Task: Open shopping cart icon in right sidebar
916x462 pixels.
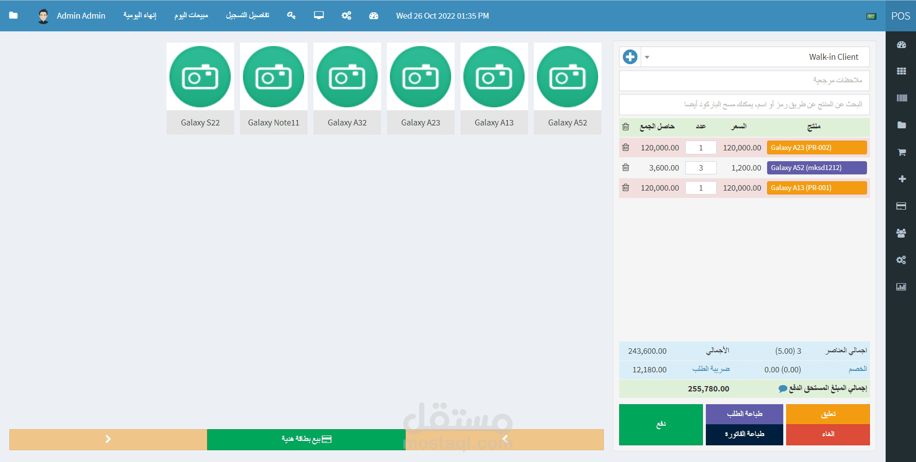Action: point(901,152)
